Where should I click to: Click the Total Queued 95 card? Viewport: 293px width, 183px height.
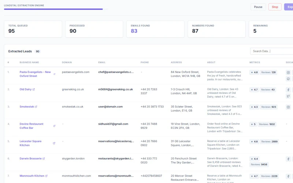[33, 29]
